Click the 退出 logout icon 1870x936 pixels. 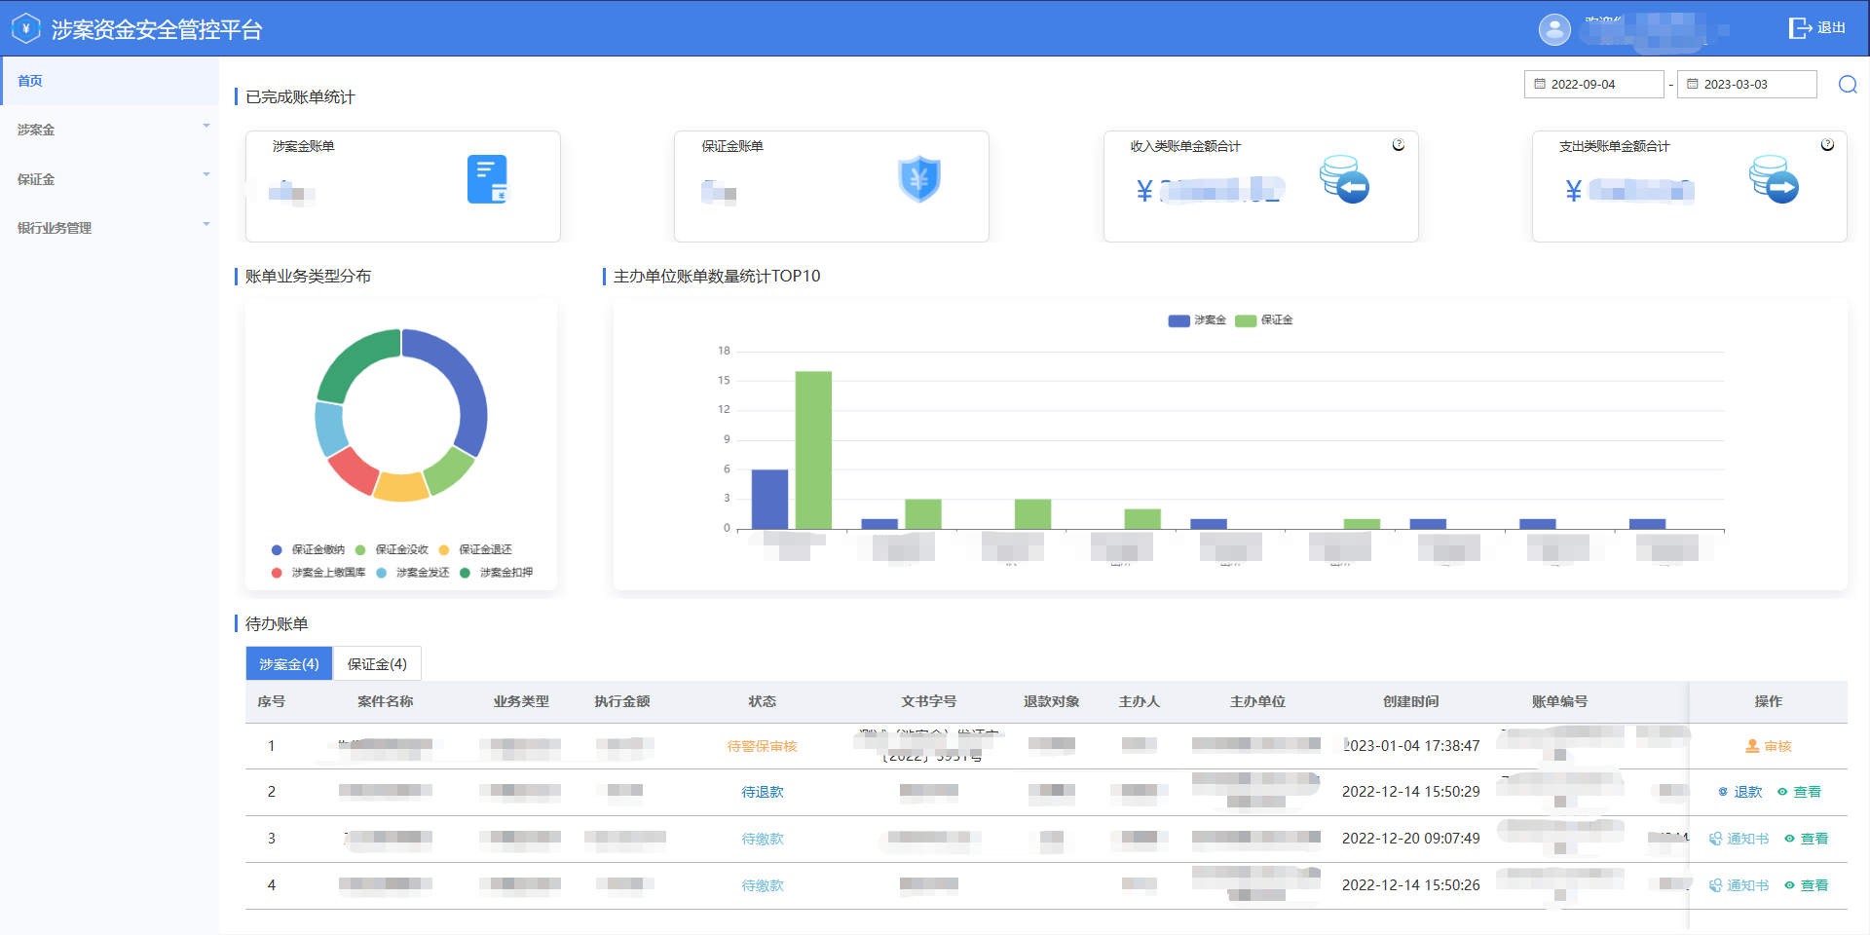coord(1799,28)
